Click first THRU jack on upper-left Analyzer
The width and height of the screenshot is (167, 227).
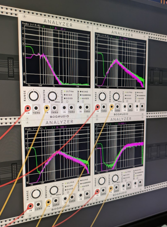pyautogui.click(x=36, y=108)
